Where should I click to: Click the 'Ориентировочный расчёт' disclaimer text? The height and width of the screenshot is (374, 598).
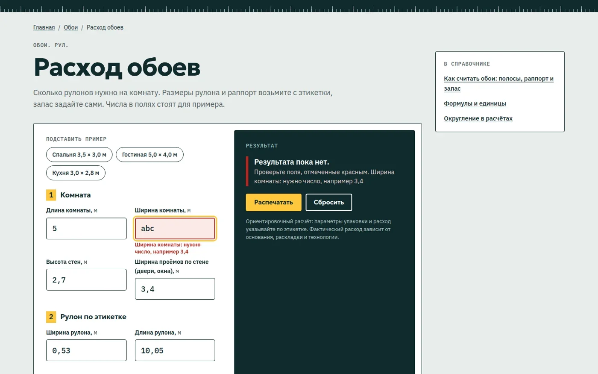(319, 230)
